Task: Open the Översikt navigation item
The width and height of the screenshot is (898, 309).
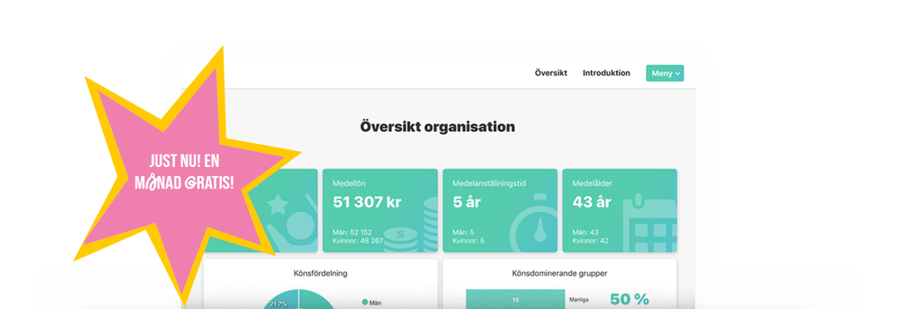Action: click(551, 73)
